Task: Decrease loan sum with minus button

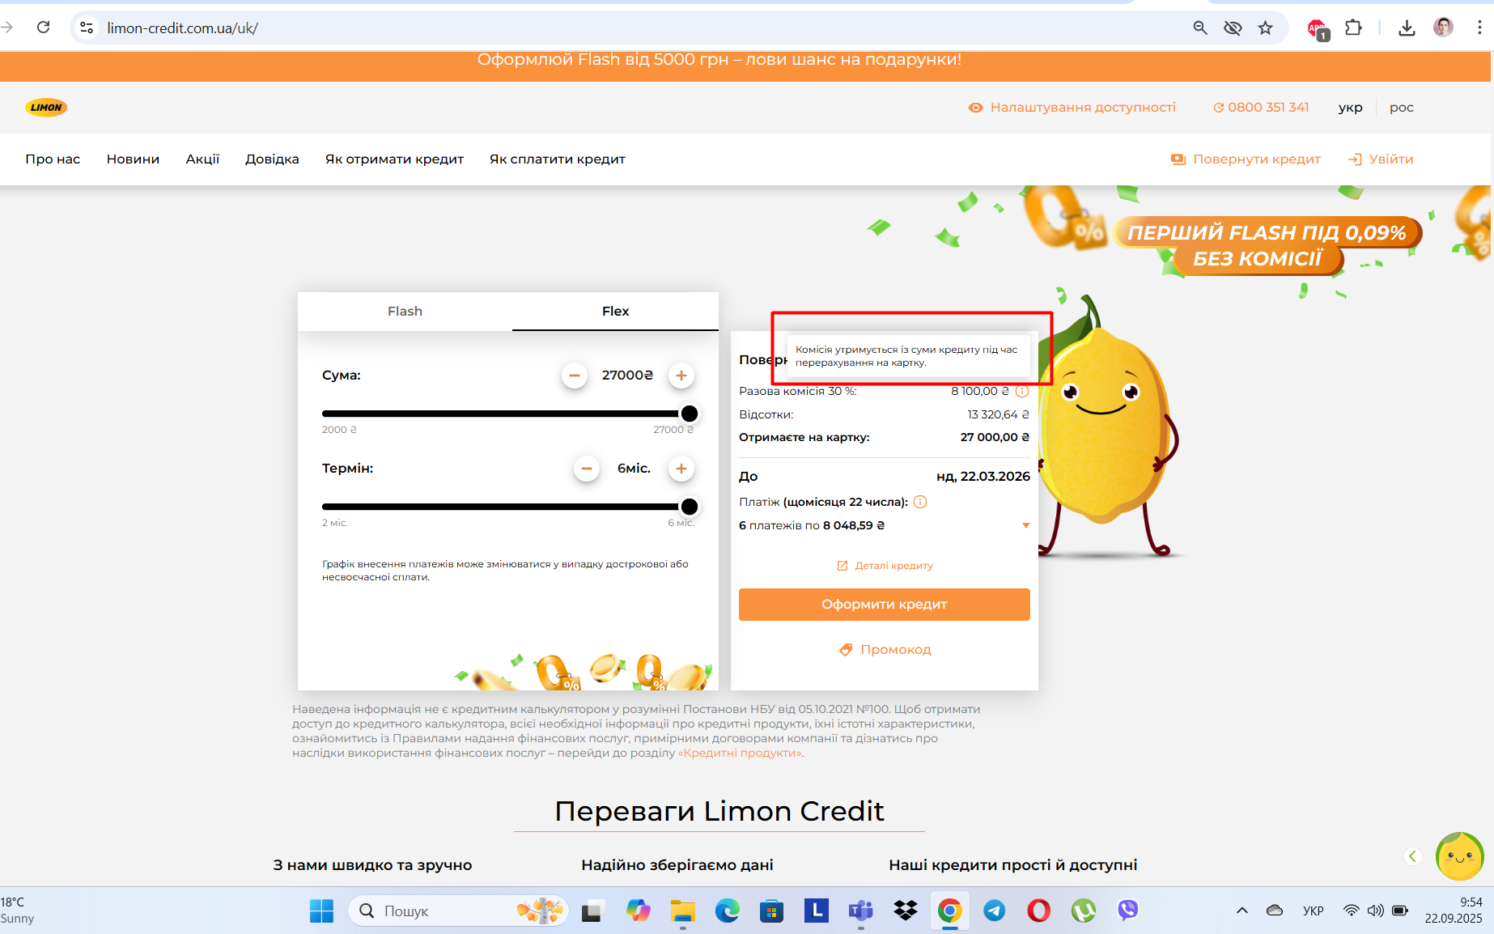Action: pos(575,376)
